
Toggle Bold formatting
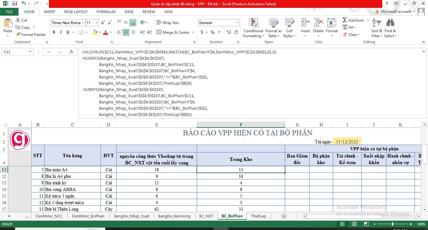[x=54, y=32]
